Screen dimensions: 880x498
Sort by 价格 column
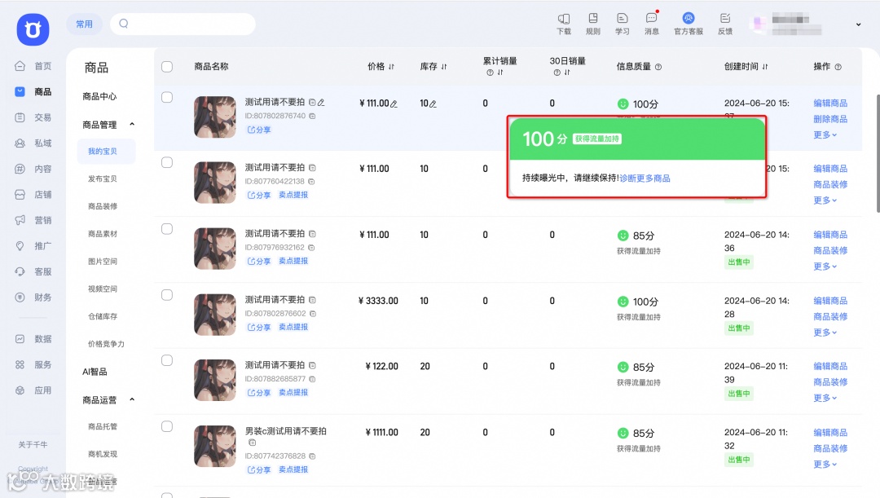pos(391,67)
